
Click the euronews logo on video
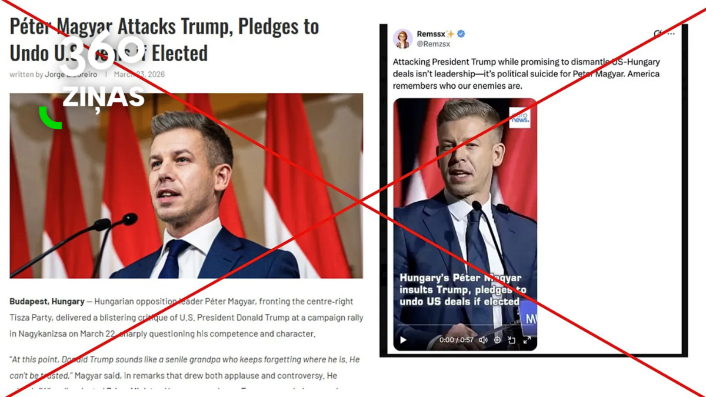point(520,118)
